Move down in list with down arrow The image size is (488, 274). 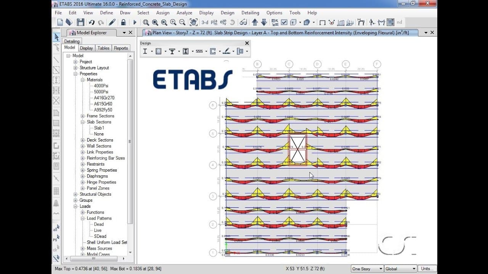pyautogui.click(x=264, y=22)
